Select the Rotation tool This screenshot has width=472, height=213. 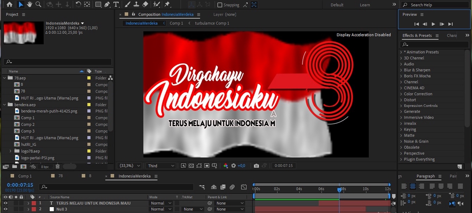pos(78,4)
